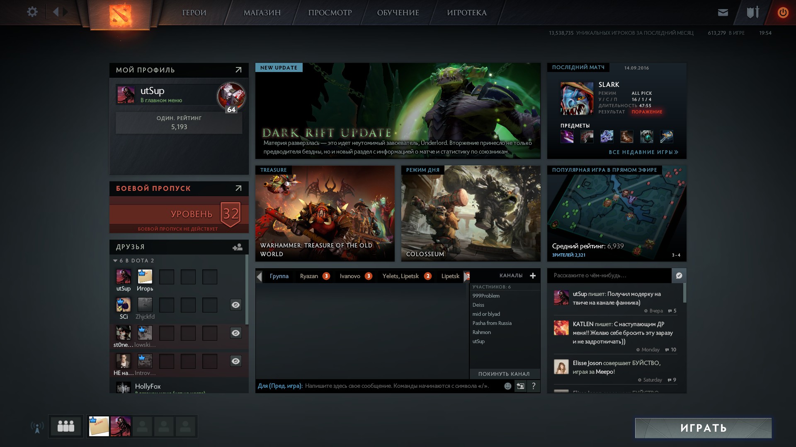Viewport: 796px width, 447px height.
Task: Click the Dota 2 logo home button
Action: (x=120, y=15)
